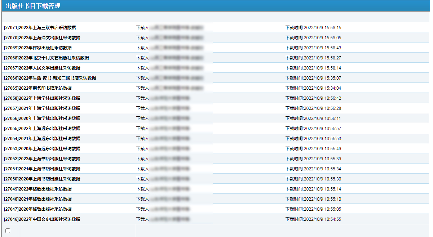Viewport: 433px width, 237px height.
Task: Click entry 27053 2020年上海远东出版社采访数据
Action: (x=42, y=149)
